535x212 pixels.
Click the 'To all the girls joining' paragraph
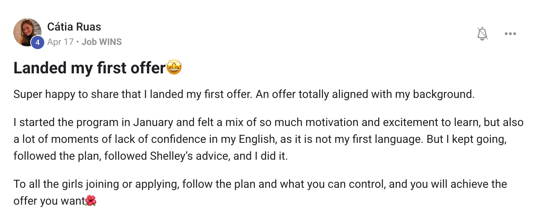(260, 192)
